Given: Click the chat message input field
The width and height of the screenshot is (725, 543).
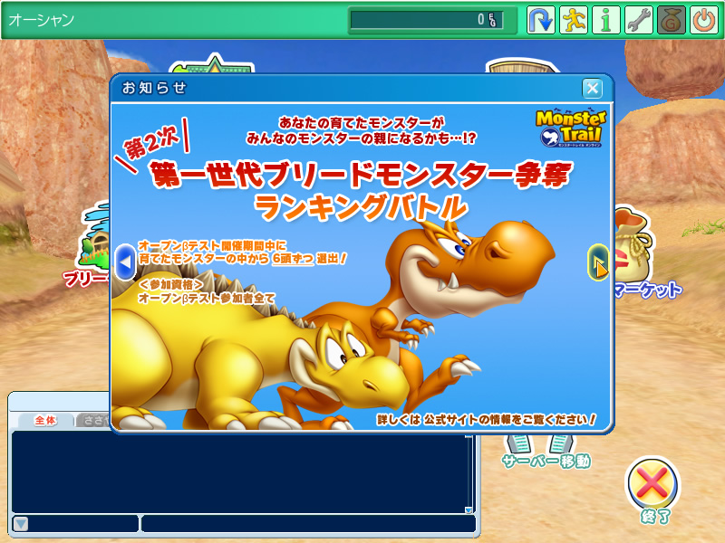Looking at the screenshot, I should (x=308, y=524).
